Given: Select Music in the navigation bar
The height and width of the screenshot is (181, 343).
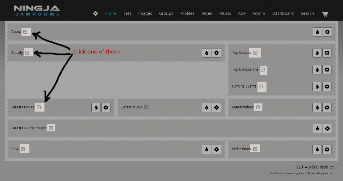Looking at the screenshot, I should [x=225, y=13].
